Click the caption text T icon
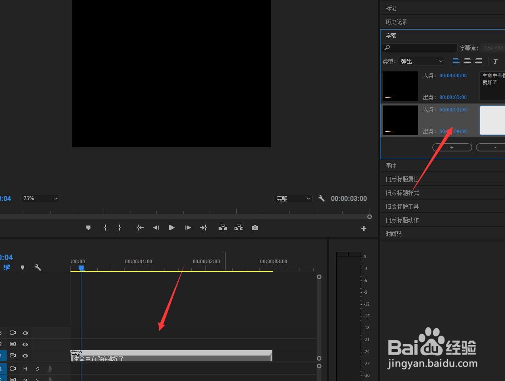Image resolution: width=505 pixels, height=381 pixels. [x=495, y=61]
